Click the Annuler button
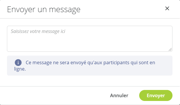 (x=119, y=95)
